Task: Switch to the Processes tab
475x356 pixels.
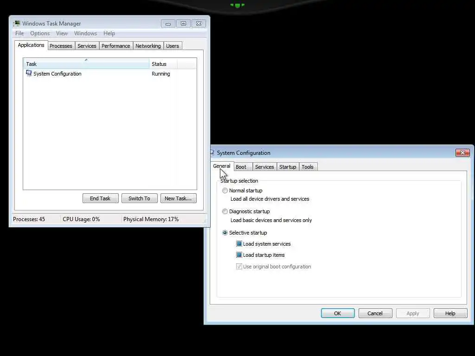Action: coord(61,46)
